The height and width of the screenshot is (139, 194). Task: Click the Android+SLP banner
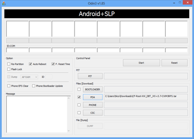coord(97,14)
